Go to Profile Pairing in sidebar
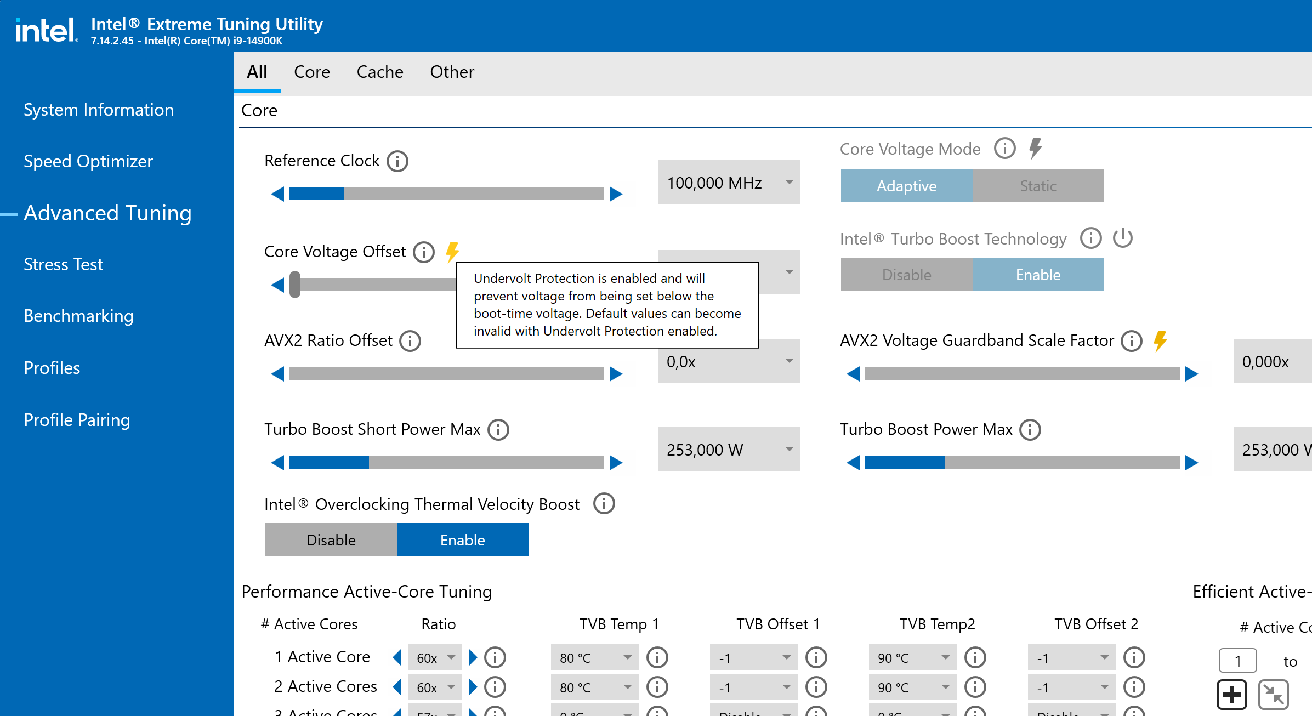The height and width of the screenshot is (716, 1312). point(77,420)
